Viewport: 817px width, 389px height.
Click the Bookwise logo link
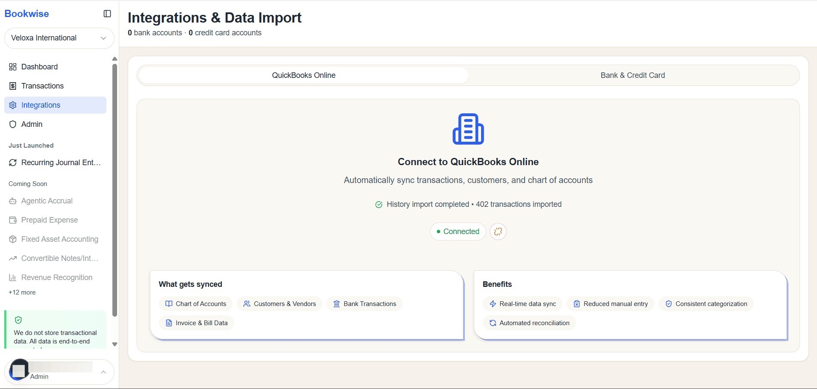coord(27,14)
